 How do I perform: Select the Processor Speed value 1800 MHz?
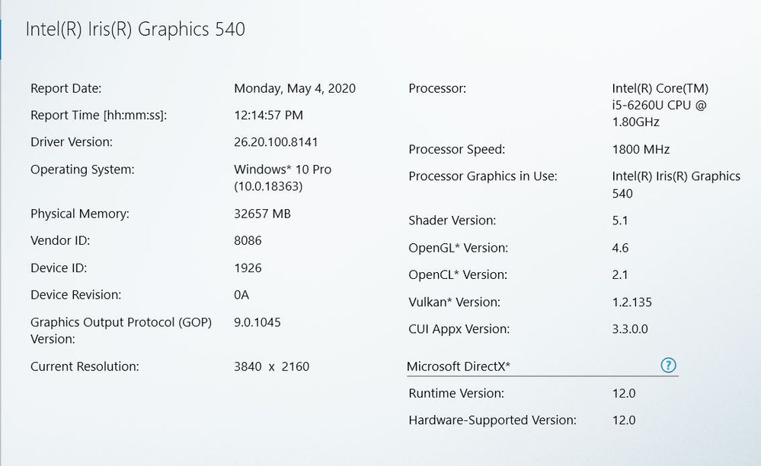coord(641,149)
